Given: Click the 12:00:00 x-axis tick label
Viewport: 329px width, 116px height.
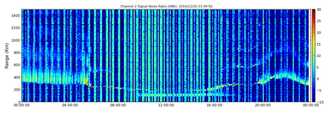Looking at the screenshot, I should click(x=166, y=105).
